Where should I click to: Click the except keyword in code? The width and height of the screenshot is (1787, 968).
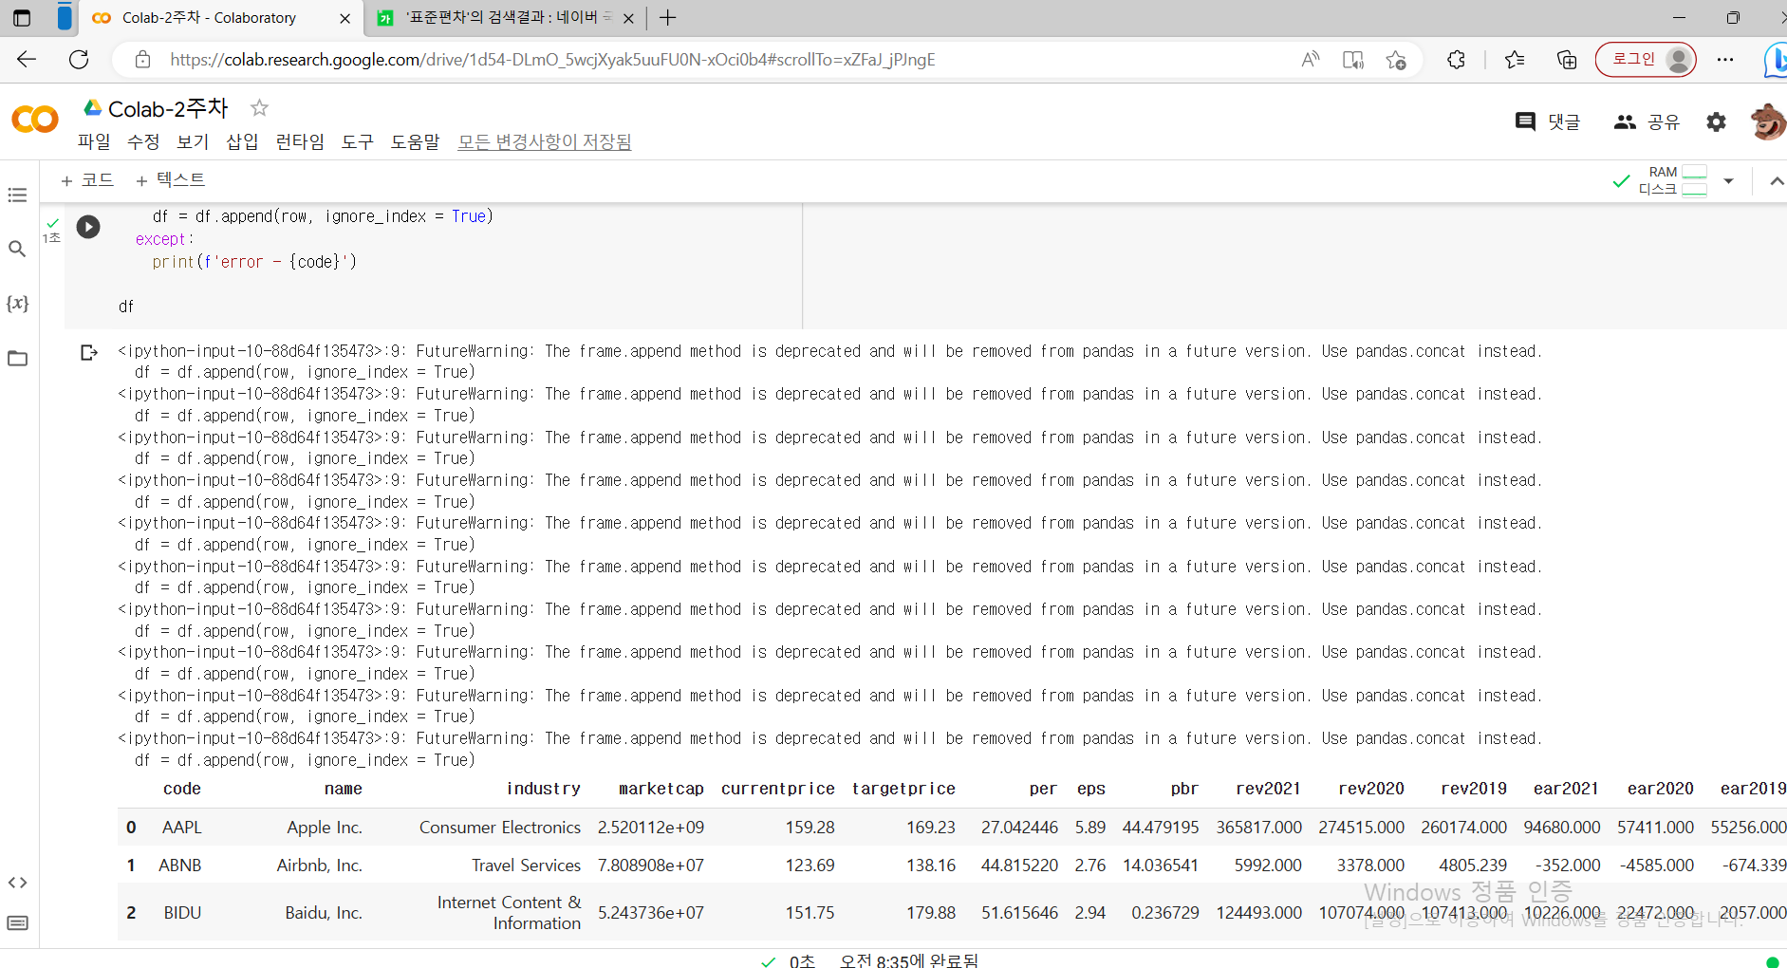(x=160, y=239)
